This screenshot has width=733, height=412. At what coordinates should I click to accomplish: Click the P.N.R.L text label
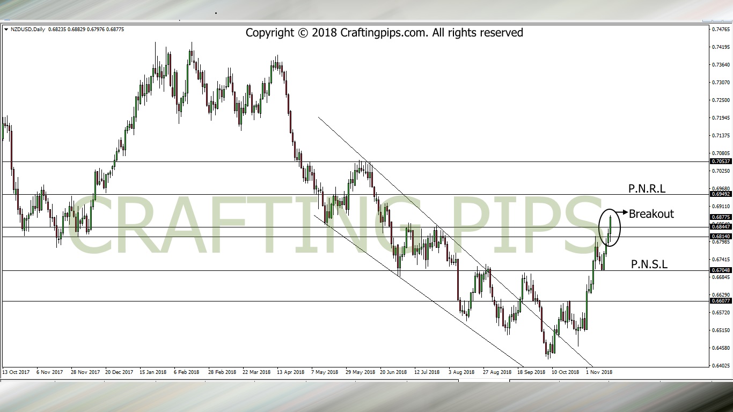[x=647, y=189]
